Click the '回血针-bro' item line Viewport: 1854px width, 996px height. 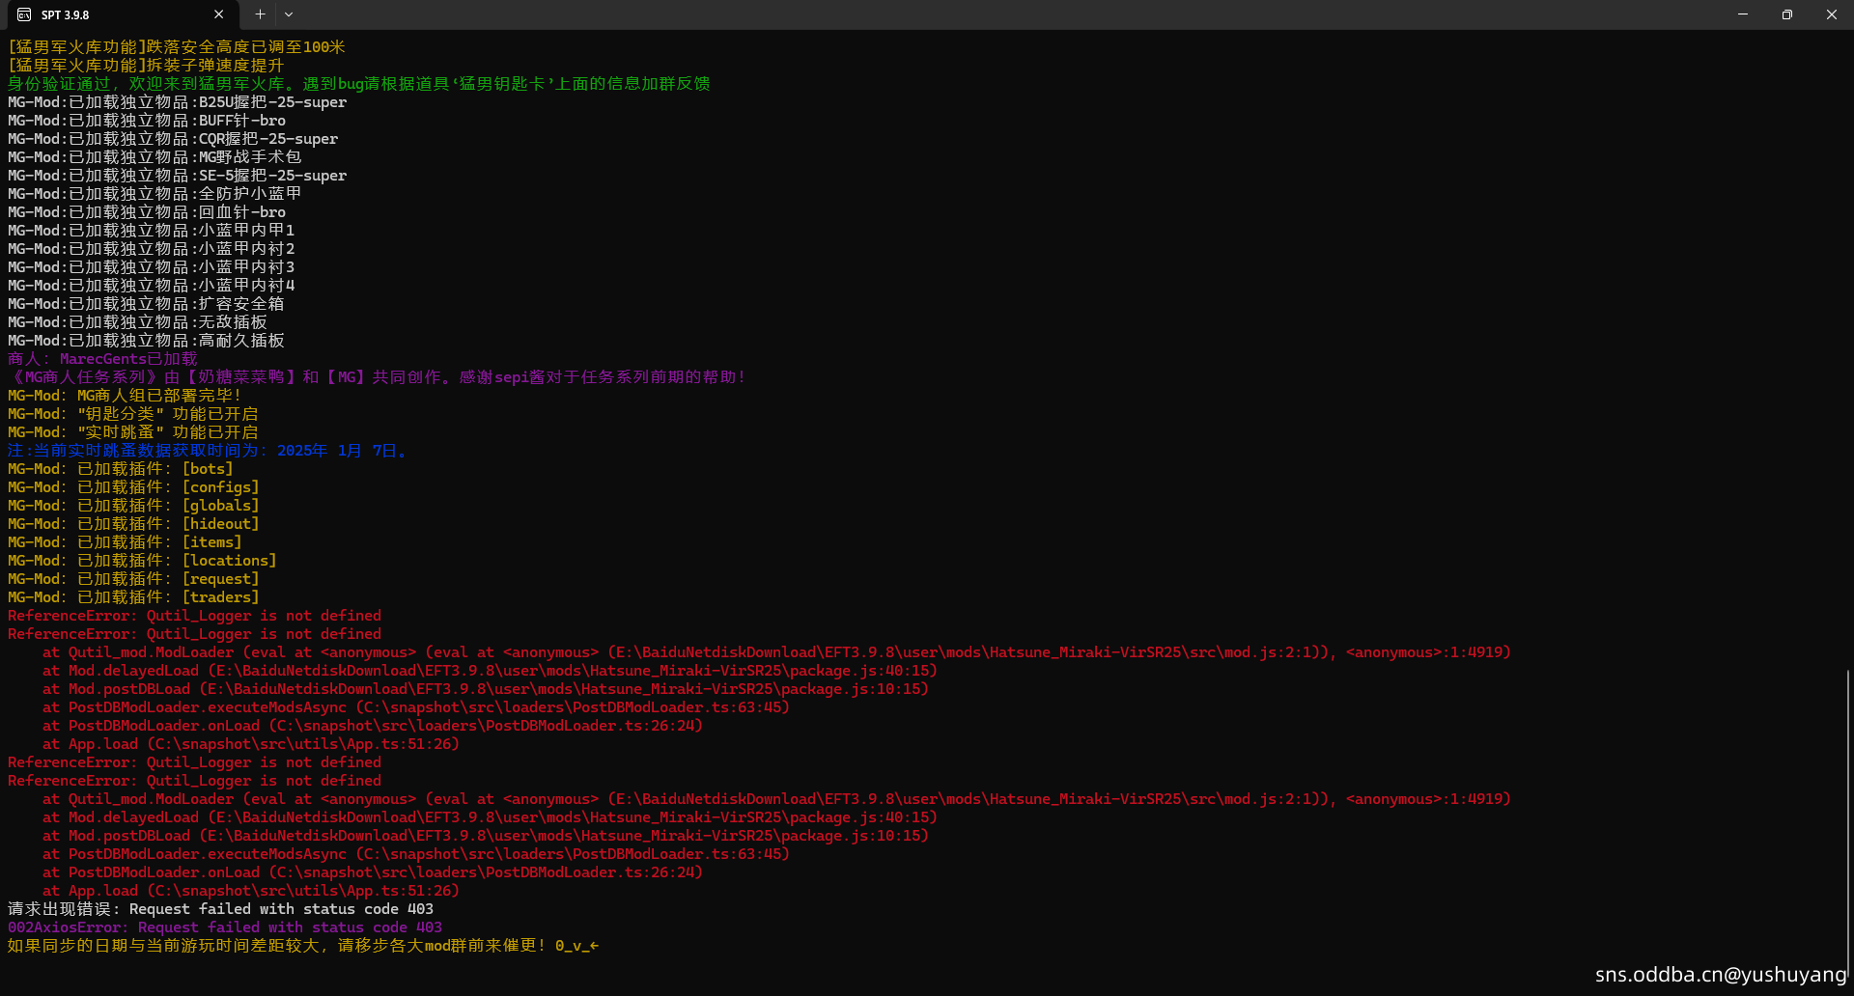[x=147, y=212]
